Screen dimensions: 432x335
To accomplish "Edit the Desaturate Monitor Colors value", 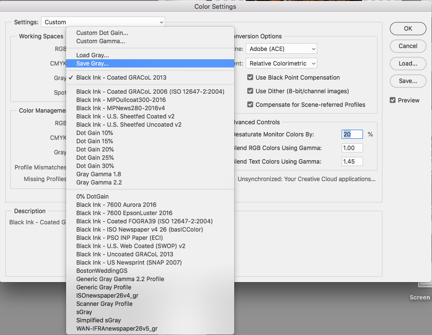I will [x=352, y=134].
